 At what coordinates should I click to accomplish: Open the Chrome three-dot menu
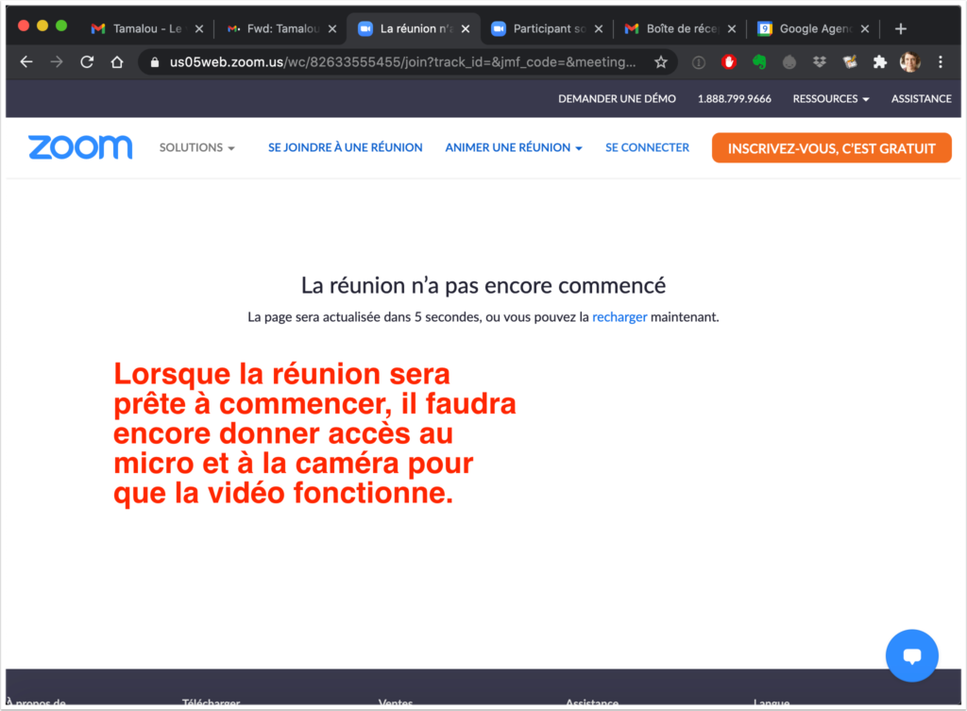point(941,62)
